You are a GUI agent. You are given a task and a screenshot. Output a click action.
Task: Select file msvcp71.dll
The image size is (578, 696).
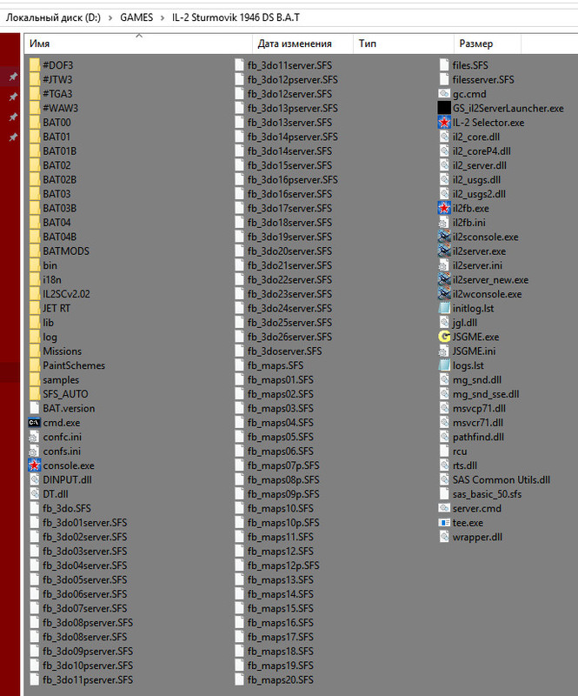tap(479, 408)
